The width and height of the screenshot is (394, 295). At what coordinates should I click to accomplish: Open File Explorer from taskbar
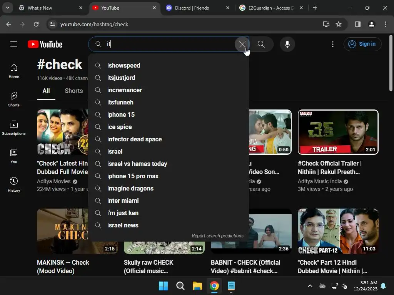tap(197, 286)
